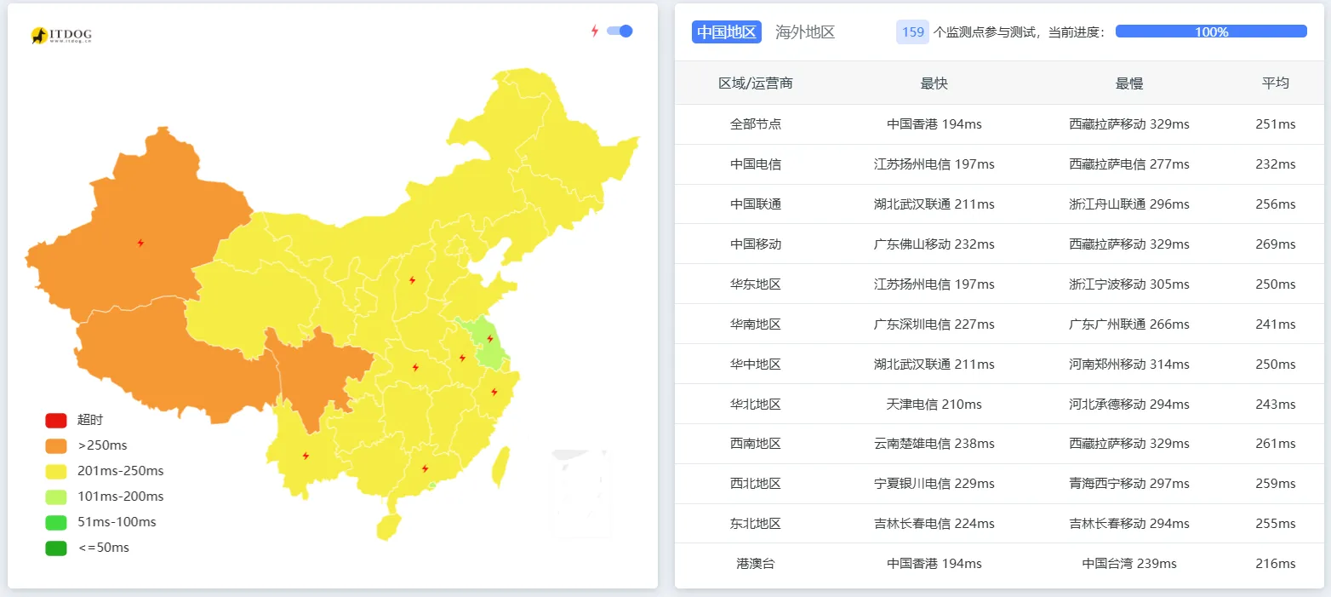Turn off the map marker display toggle
Viewport: 1331px width, 597px height.
pos(620,31)
